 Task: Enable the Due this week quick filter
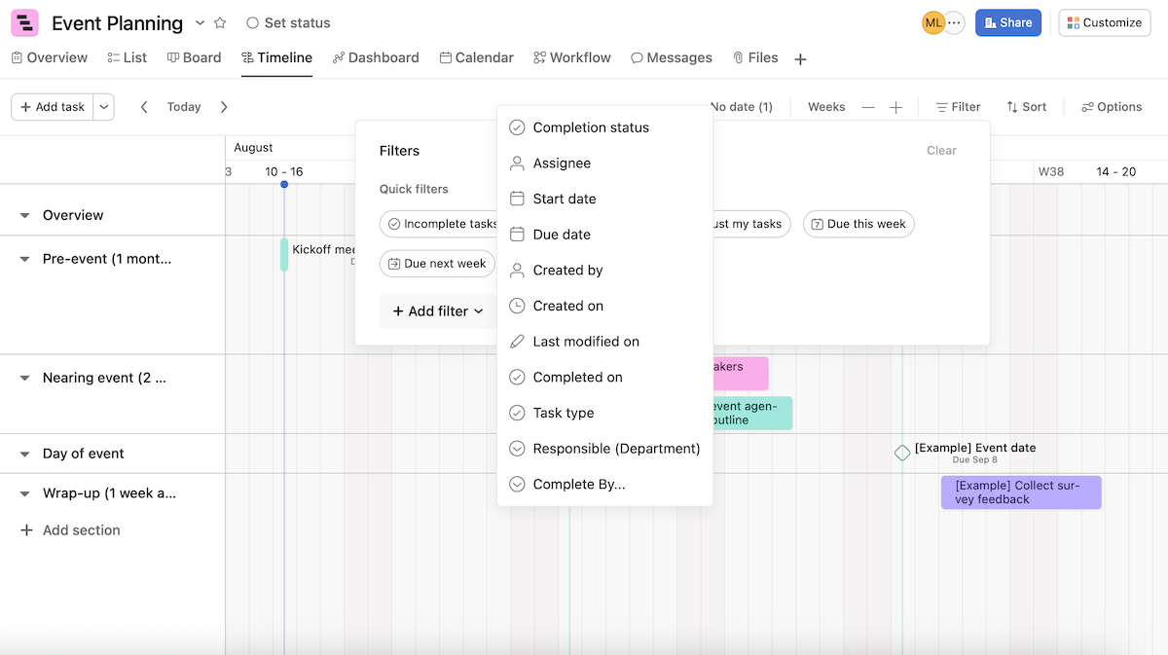858,224
